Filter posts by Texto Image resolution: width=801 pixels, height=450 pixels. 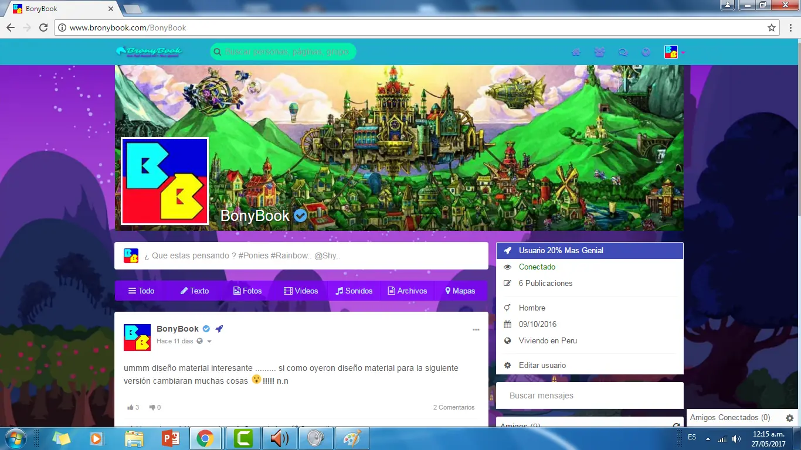pyautogui.click(x=195, y=291)
